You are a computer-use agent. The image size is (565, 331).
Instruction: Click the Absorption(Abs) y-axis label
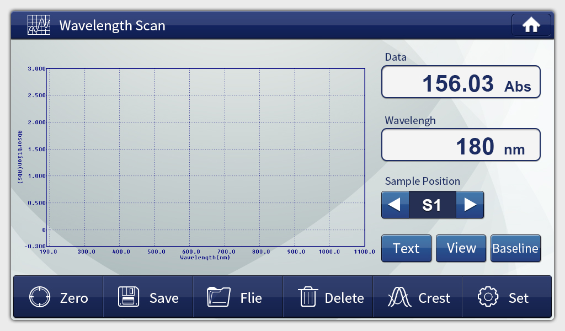(20, 157)
